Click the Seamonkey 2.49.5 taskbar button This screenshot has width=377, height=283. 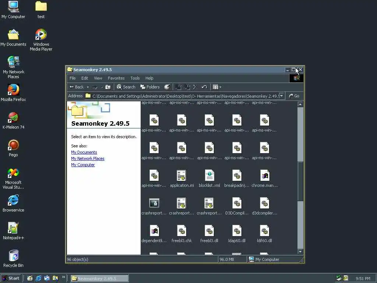99,279
